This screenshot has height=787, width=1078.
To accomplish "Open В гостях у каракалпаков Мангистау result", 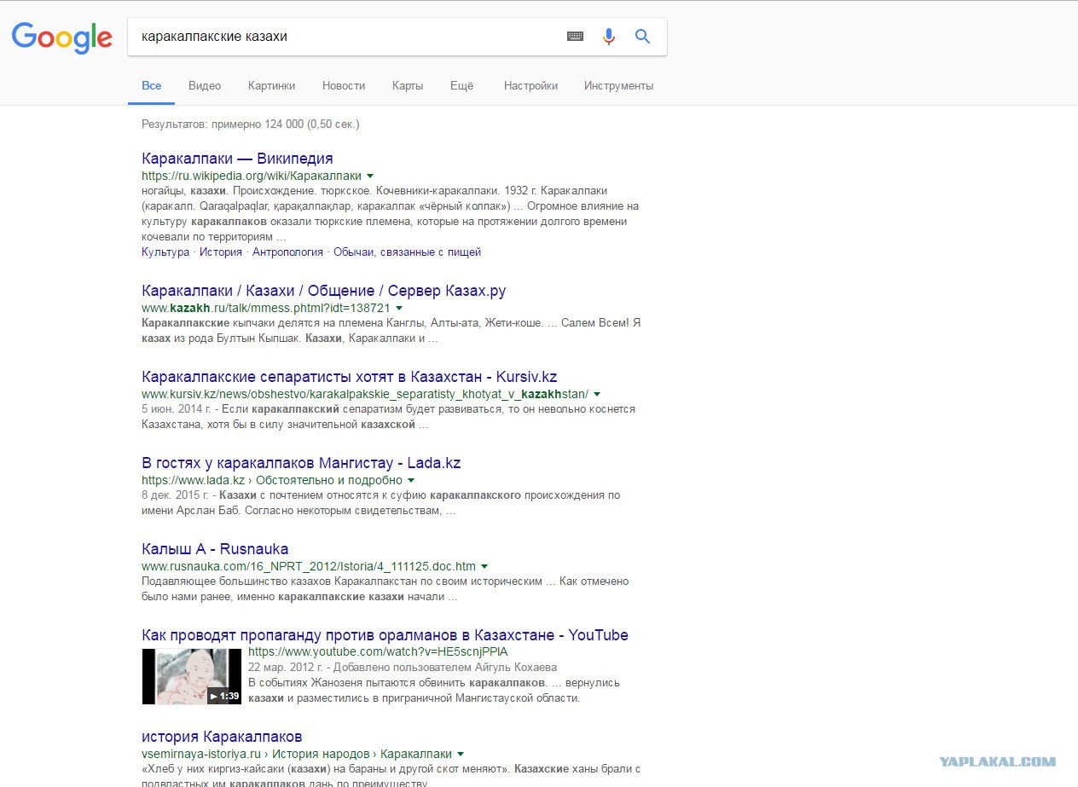I will coord(301,463).
